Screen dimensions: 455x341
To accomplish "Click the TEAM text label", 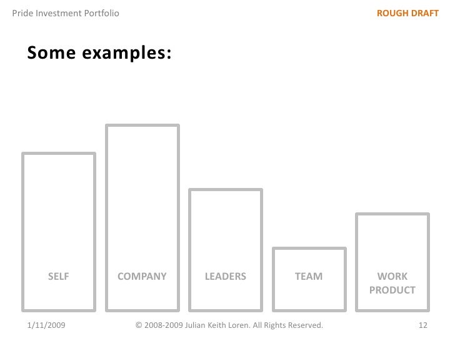I will click(x=309, y=276).
